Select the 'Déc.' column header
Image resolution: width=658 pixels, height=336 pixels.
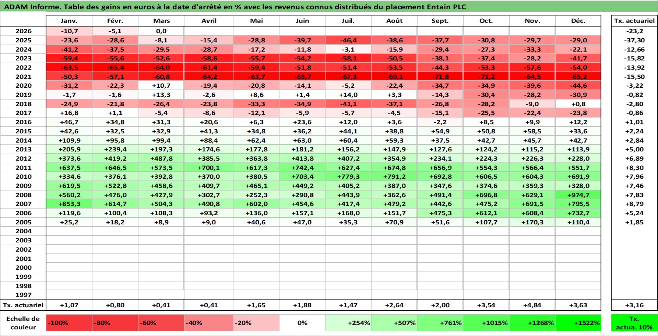pyautogui.click(x=578, y=21)
